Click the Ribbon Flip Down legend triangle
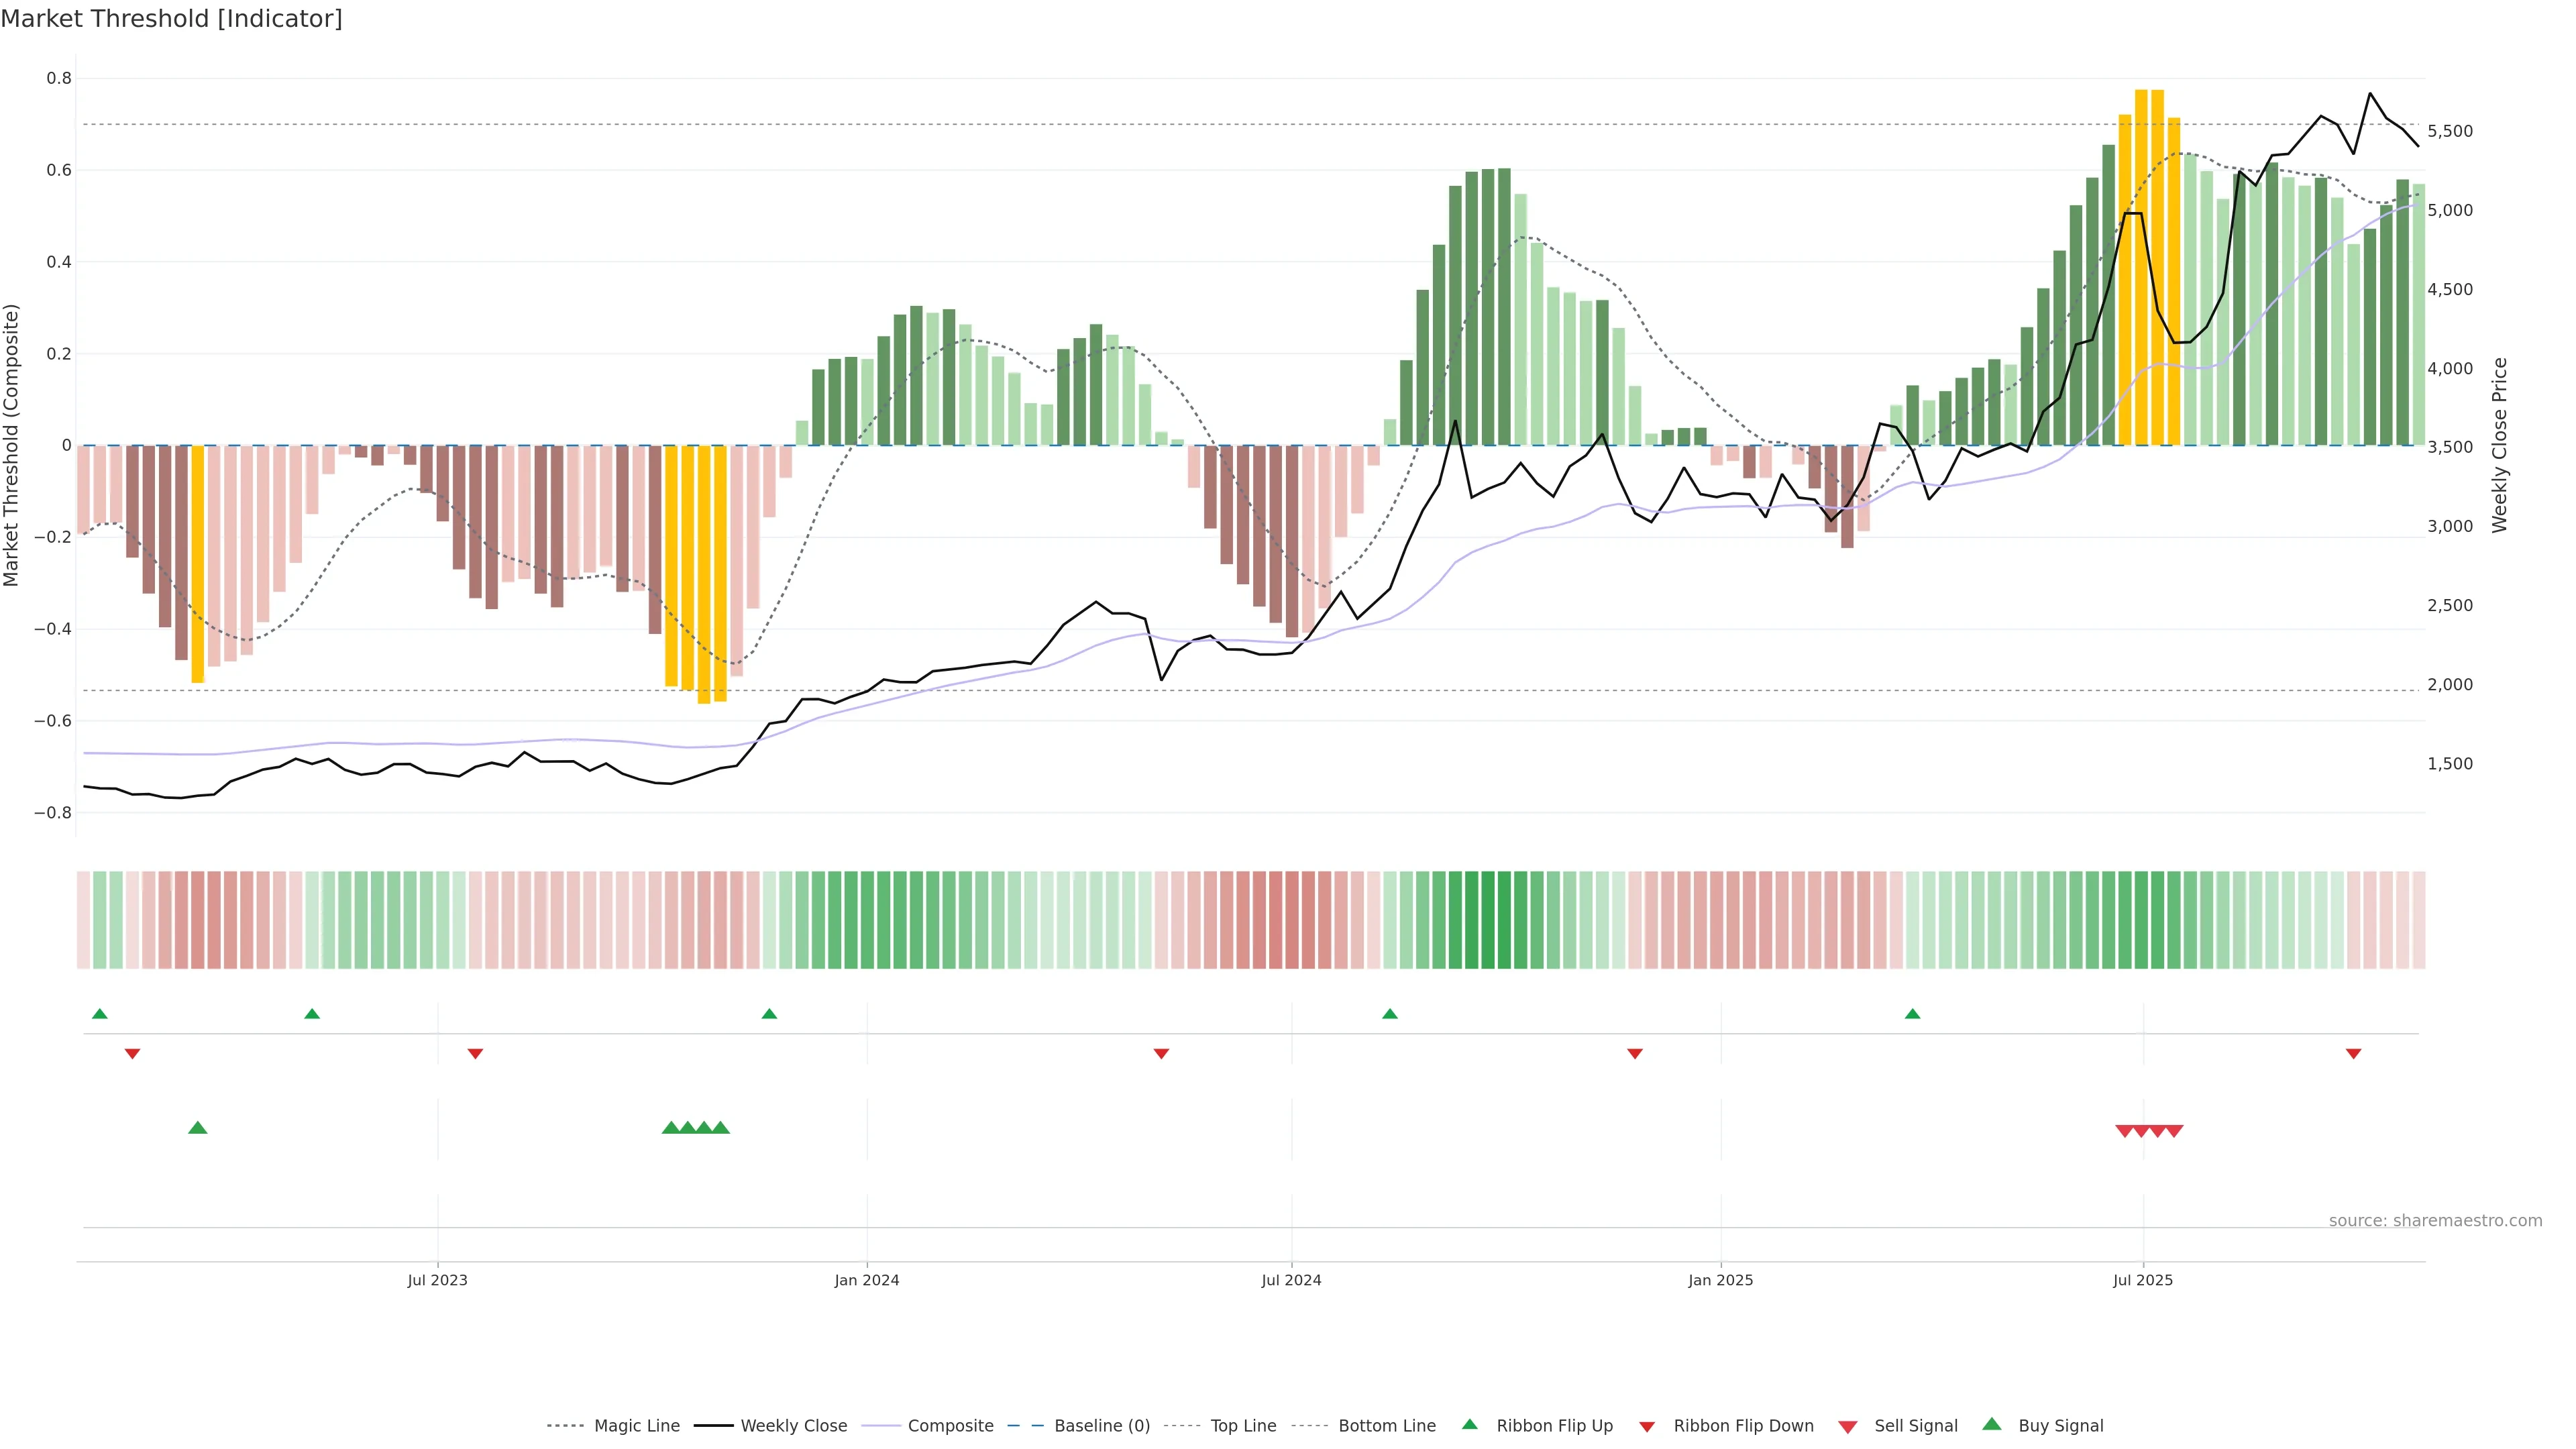This screenshot has height=1449, width=2576. [x=1646, y=1427]
